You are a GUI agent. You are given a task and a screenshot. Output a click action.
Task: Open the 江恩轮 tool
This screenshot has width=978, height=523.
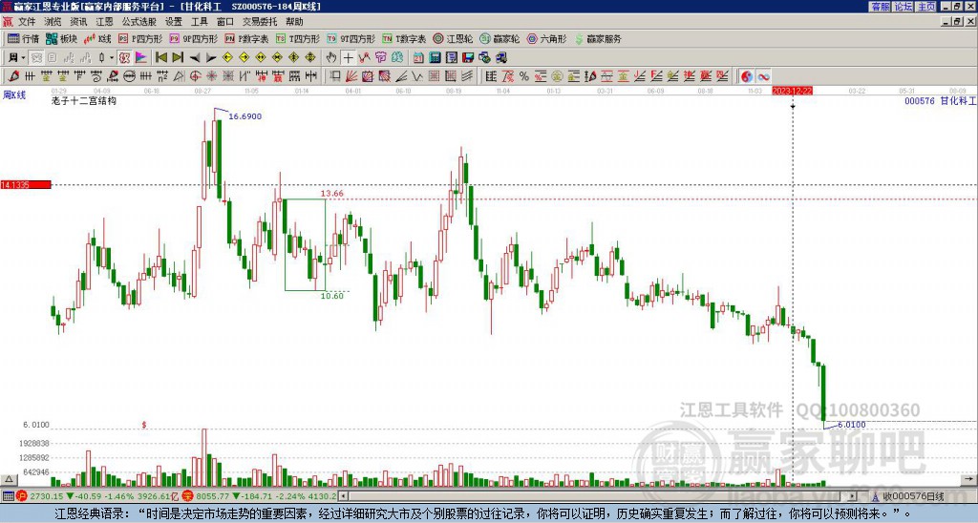(x=453, y=38)
